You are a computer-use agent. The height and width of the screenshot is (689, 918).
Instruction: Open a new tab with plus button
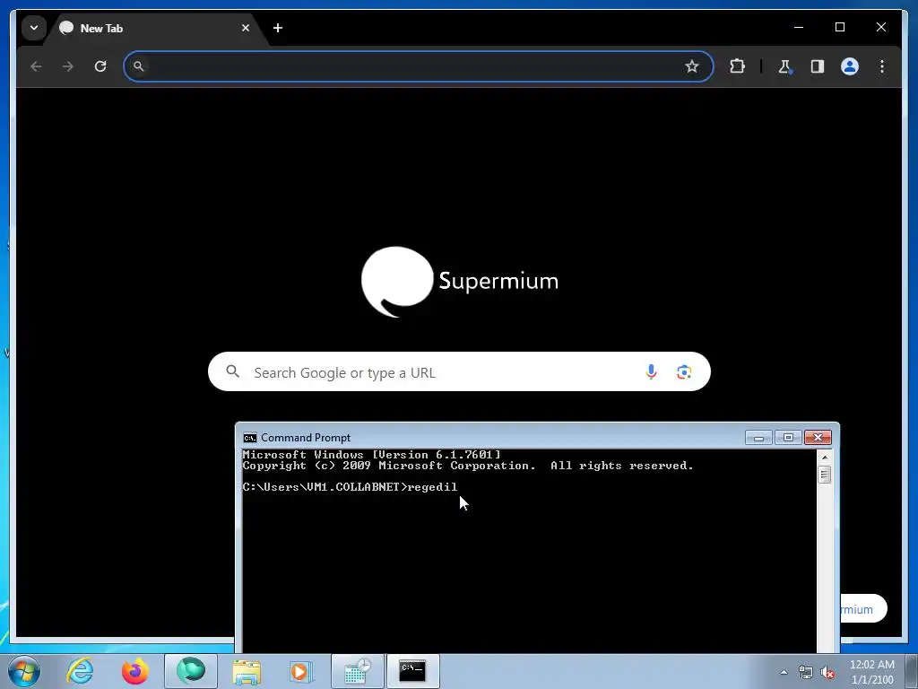pyautogui.click(x=278, y=28)
